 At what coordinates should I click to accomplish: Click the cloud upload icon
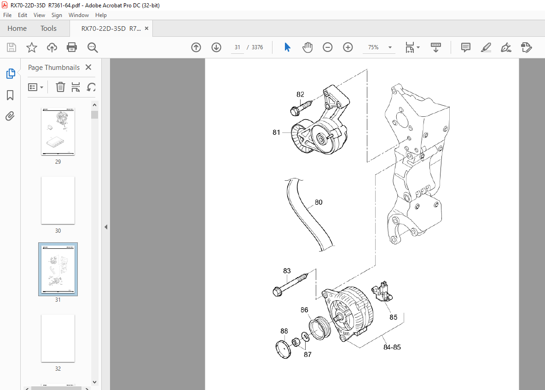[x=52, y=47]
